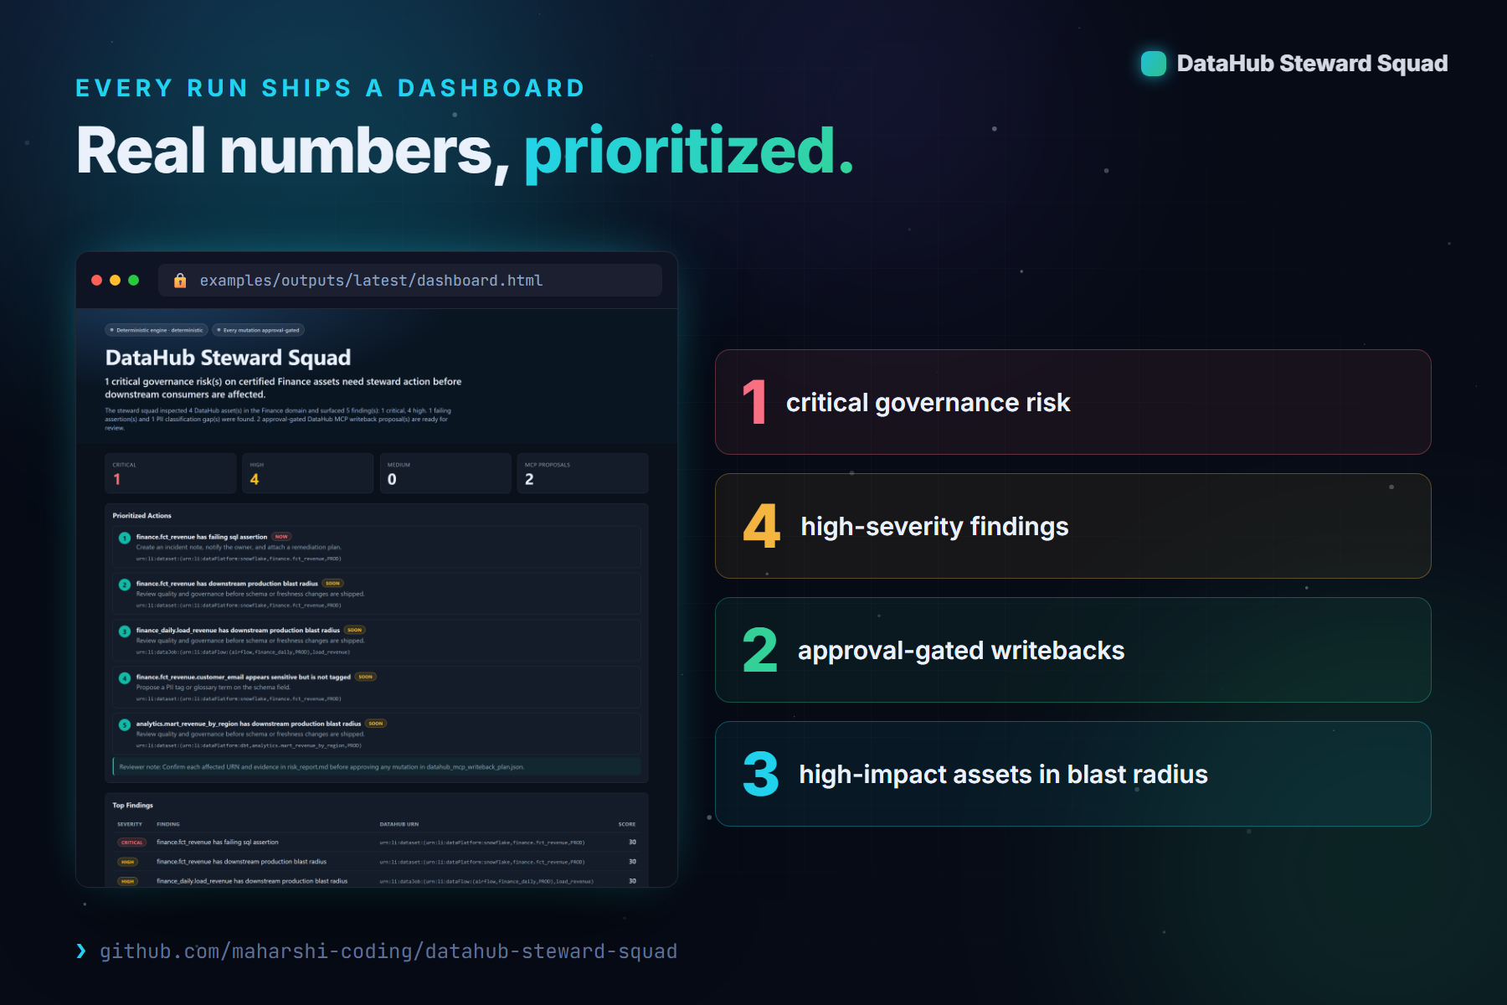Click the numbered 1 circle beside failing sql assertion
Viewport: 1507px width, 1005px height.
click(124, 538)
